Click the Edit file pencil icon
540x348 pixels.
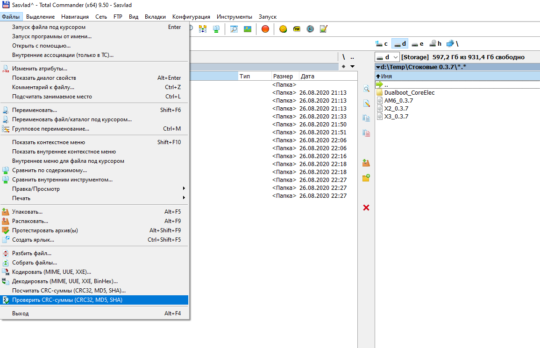[x=366, y=103]
